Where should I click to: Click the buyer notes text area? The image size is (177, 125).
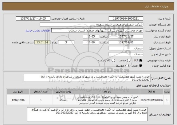(x=87, y=114)
